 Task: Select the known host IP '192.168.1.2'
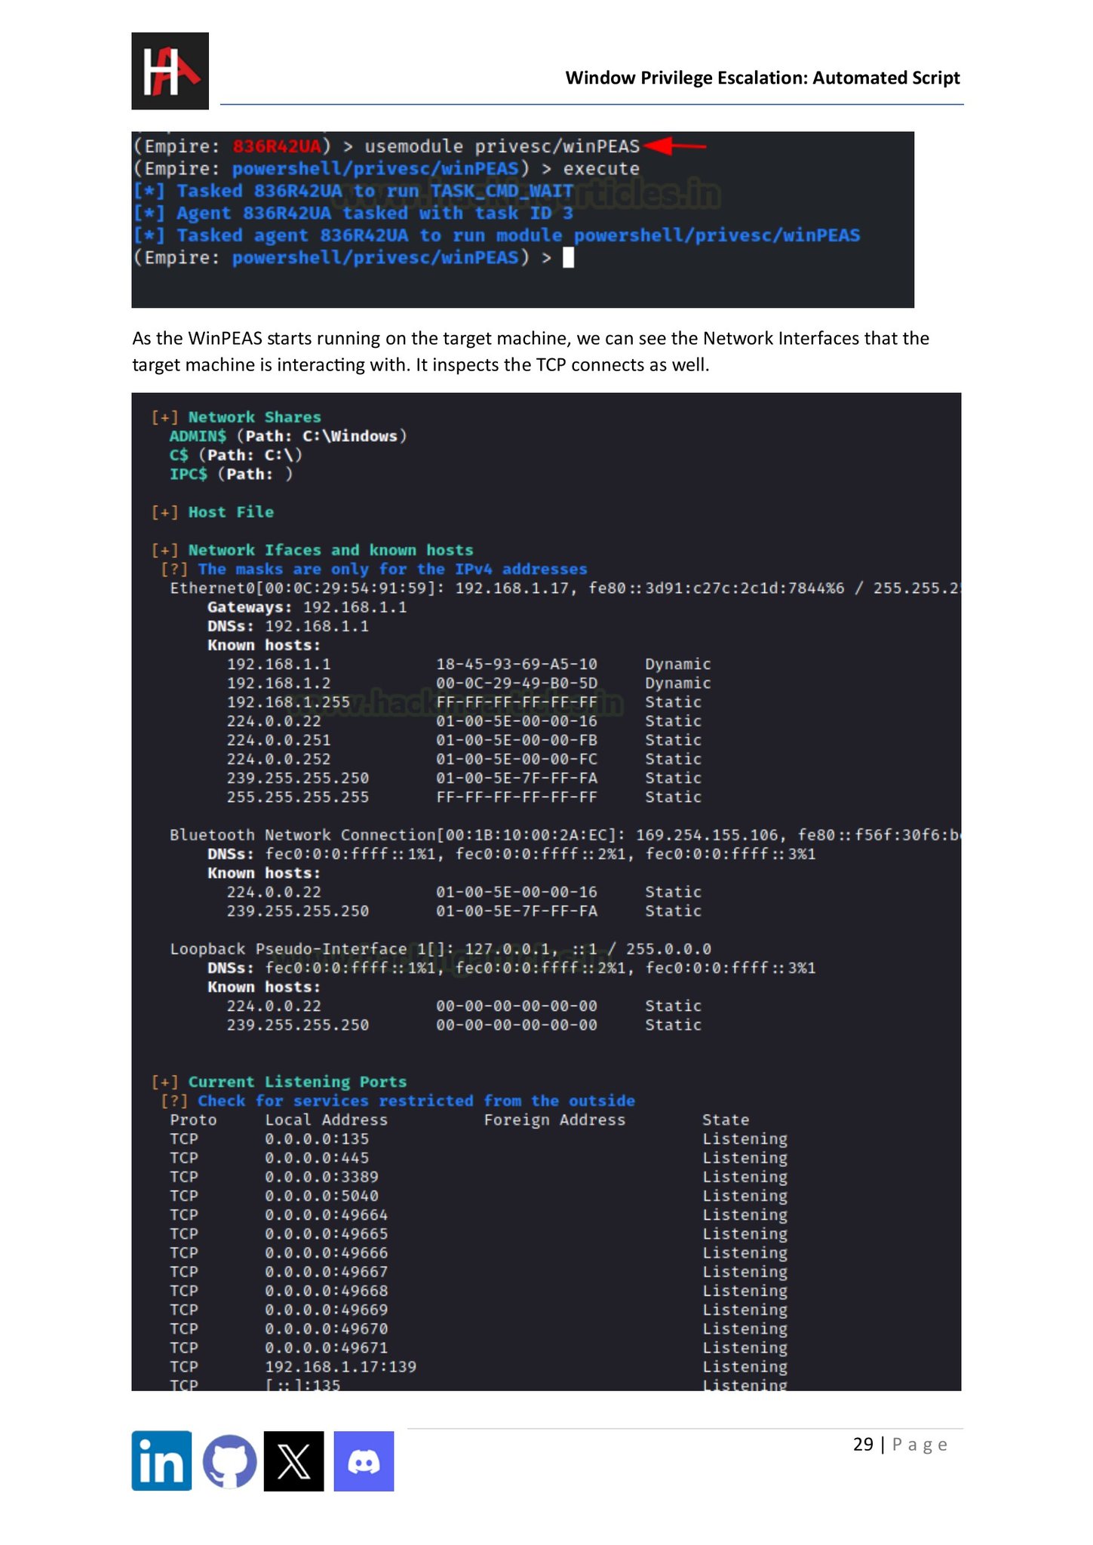[x=278, y=683]
